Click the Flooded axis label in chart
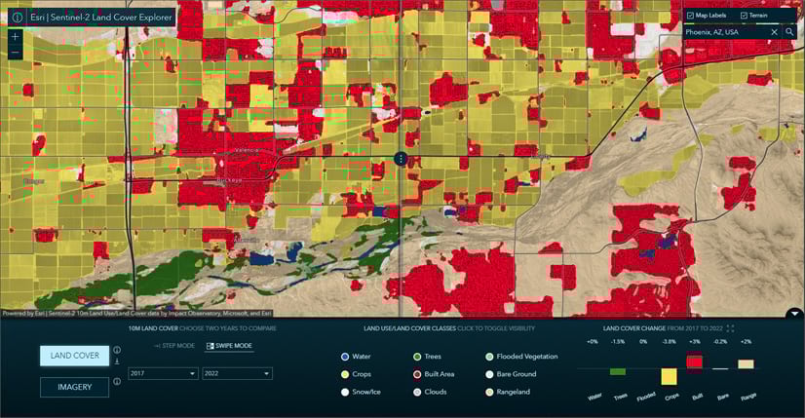Screen dimensions: 805x418 tap(646, 397)
